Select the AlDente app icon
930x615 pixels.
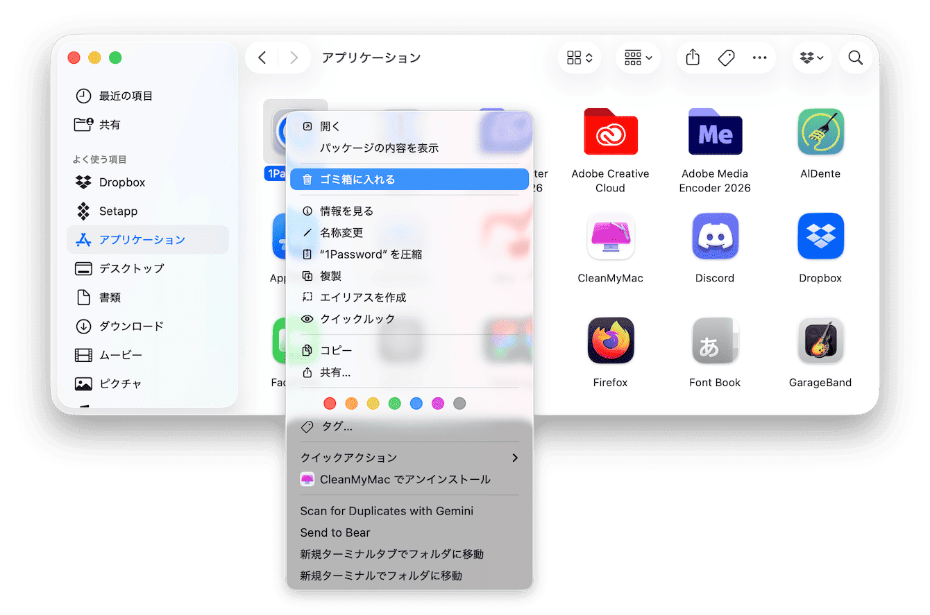pyautogui.click(x=820, y=132)
